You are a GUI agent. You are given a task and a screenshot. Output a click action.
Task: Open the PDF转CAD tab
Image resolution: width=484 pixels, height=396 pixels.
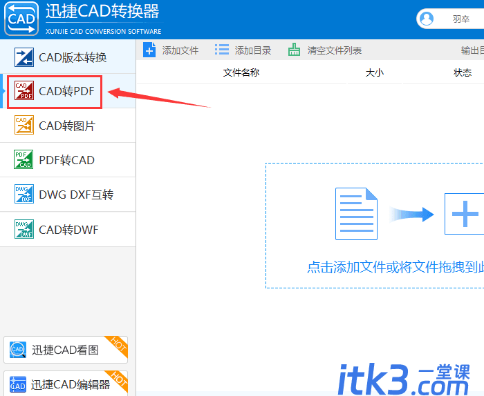pyautogui.click(x=68, y=160)
